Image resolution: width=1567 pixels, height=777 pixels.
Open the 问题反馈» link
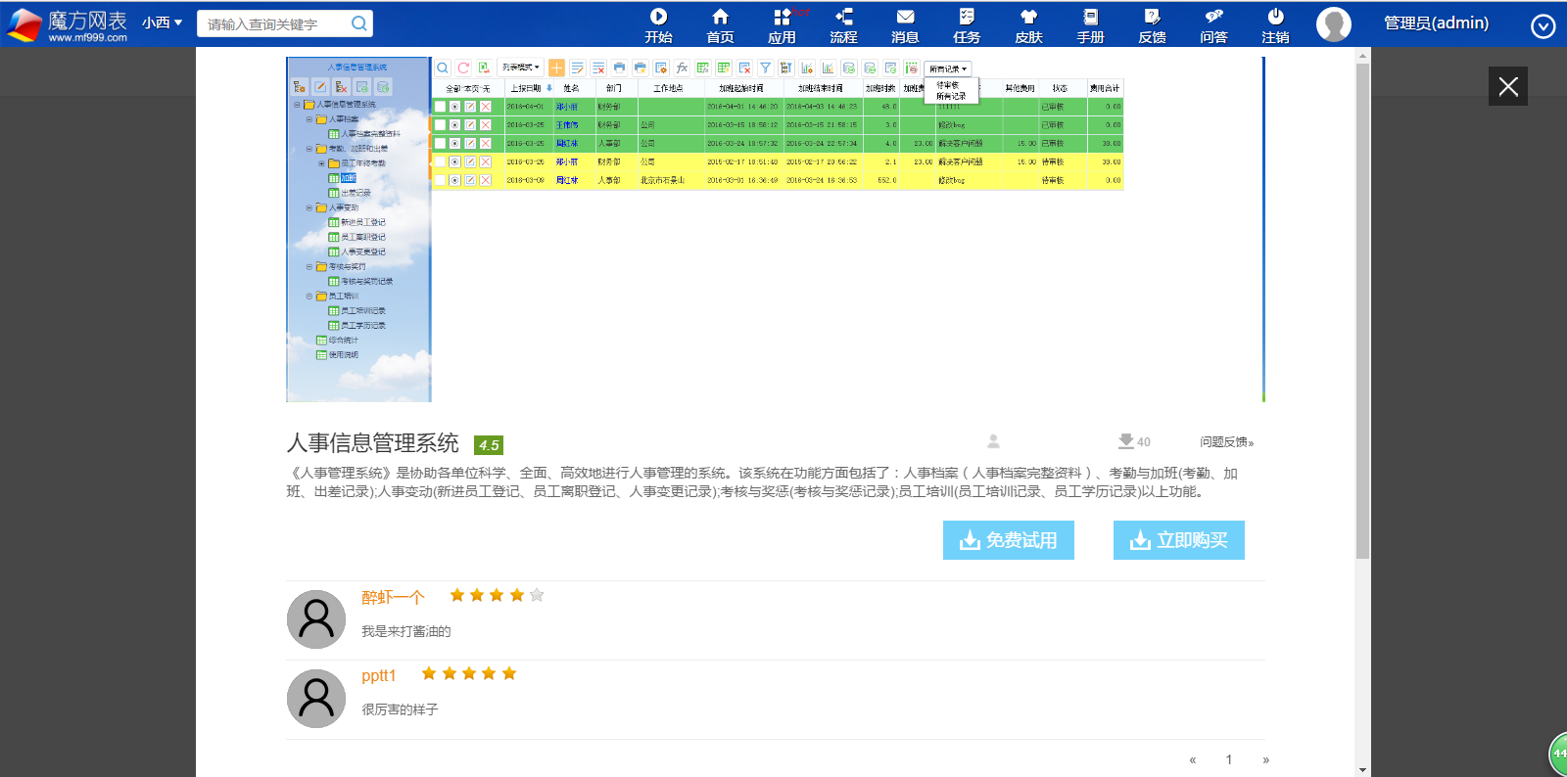pyautogui.click(x=1227, y=442)
